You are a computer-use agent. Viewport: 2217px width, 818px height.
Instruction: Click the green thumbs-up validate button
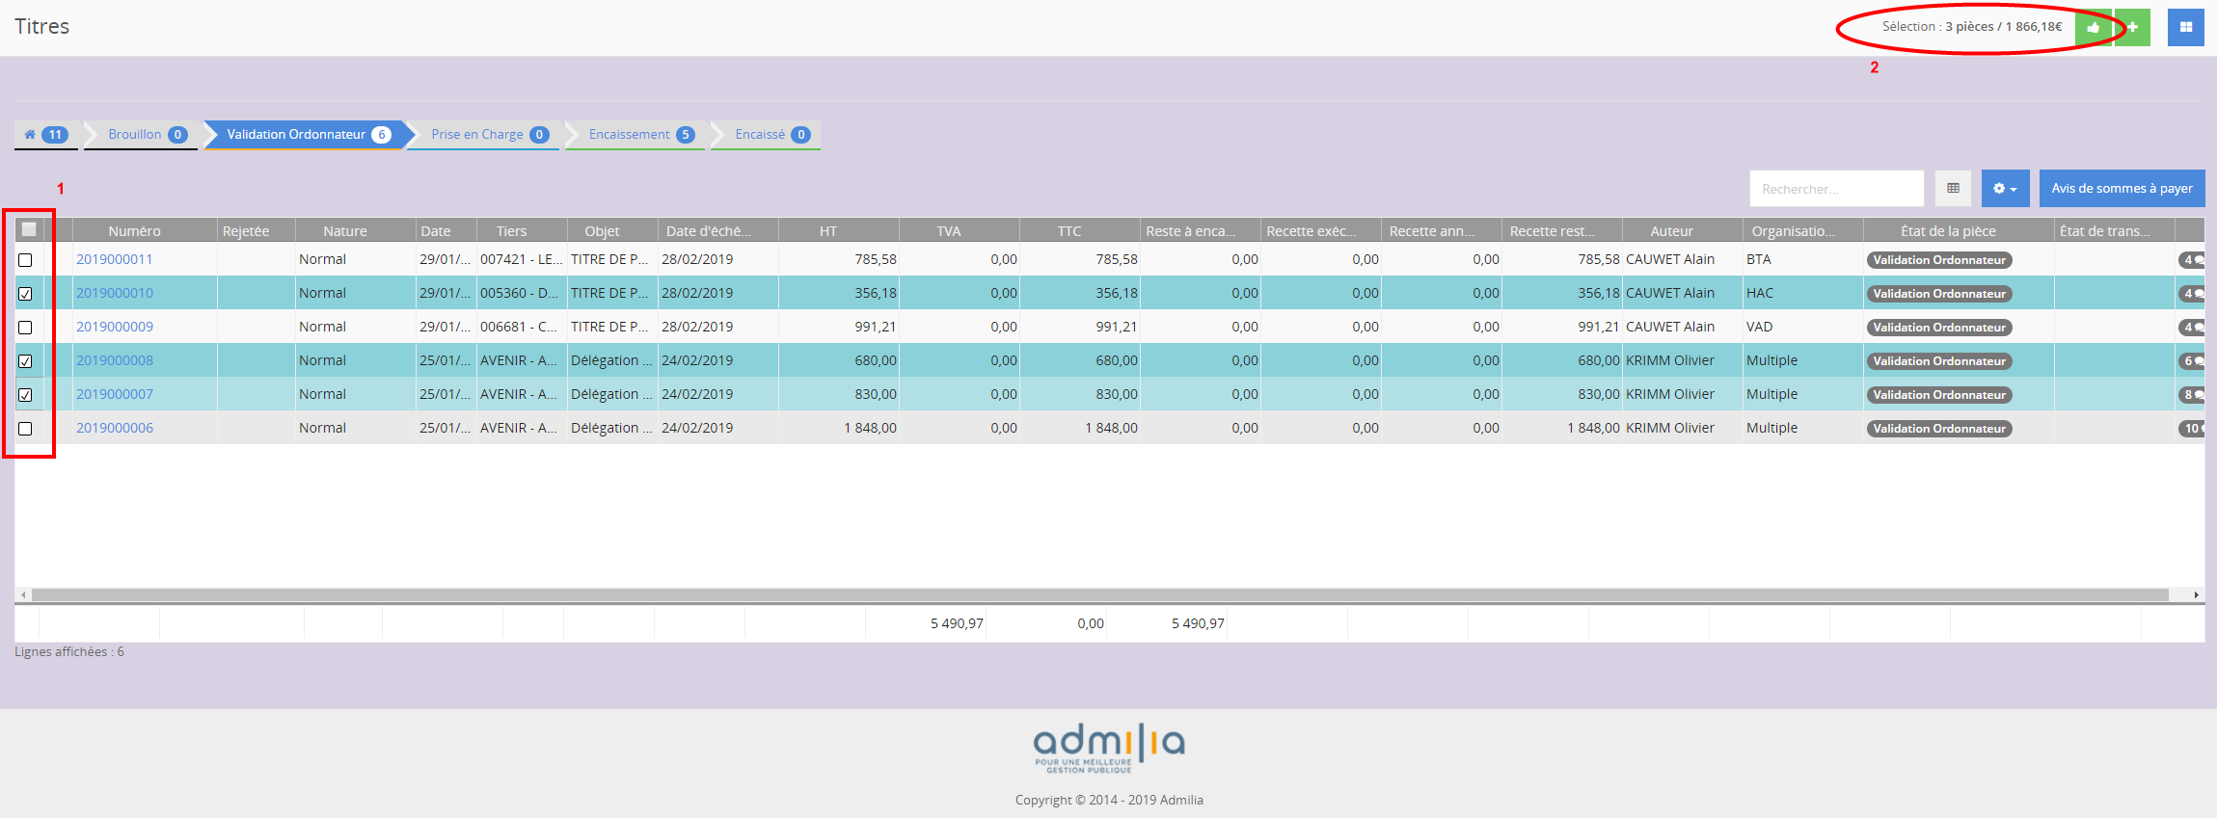pyautogui.click(x=2093, y=28)
